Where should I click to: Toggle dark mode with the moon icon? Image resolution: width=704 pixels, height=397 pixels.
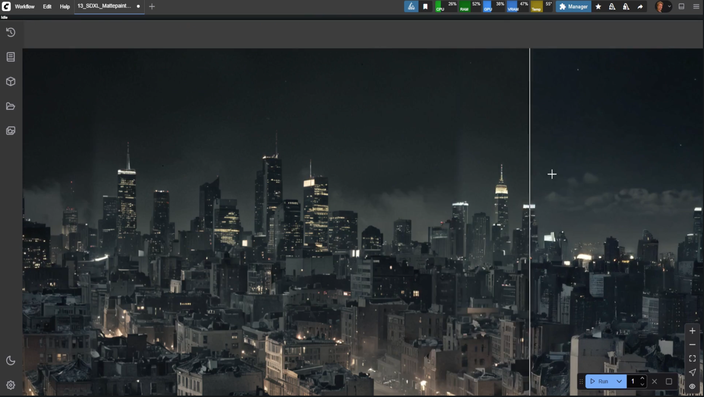pos(10,360)
